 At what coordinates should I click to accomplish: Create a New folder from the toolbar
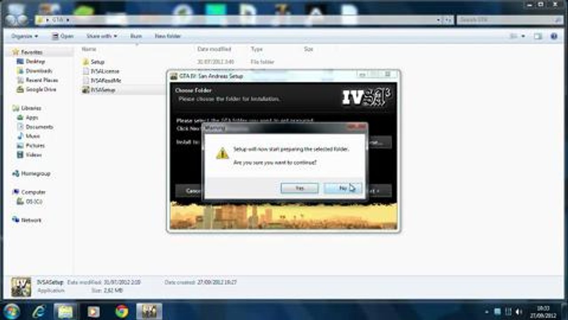click(168, 36)
